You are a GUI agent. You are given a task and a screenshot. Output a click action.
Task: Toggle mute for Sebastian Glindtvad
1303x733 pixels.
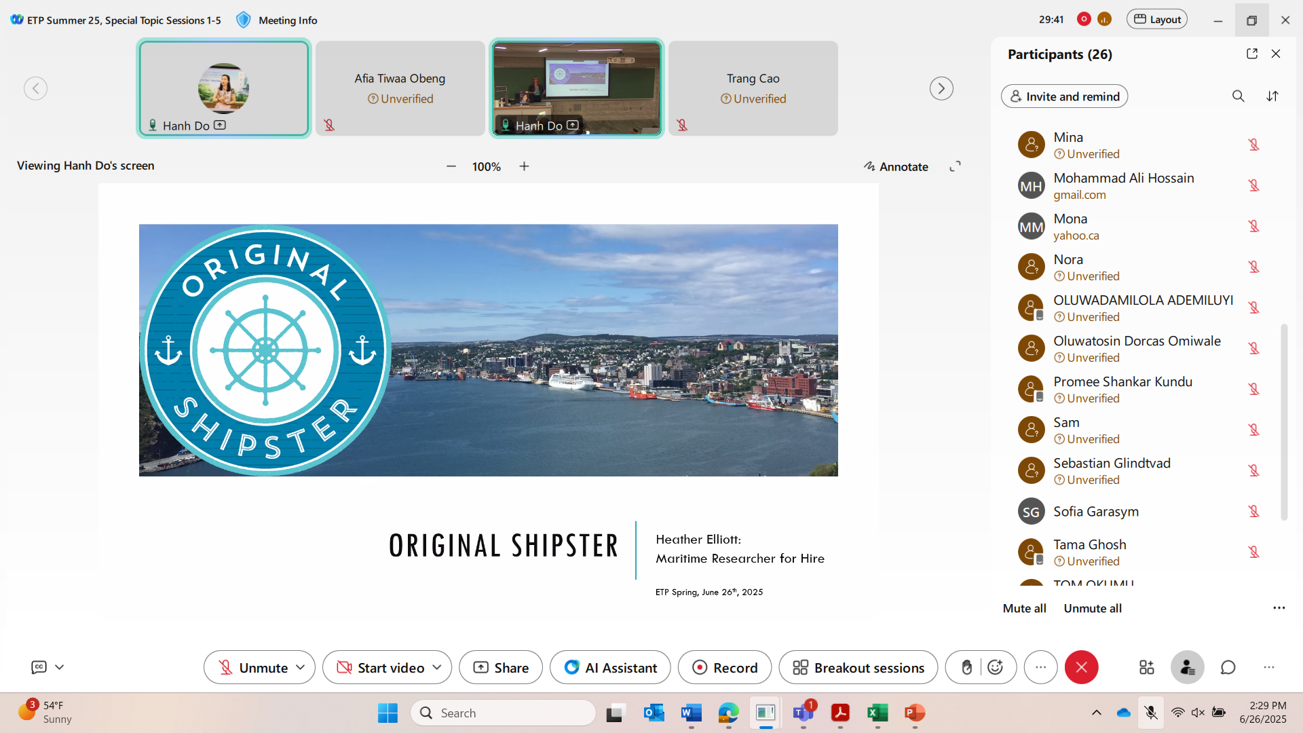point(1253,470)
